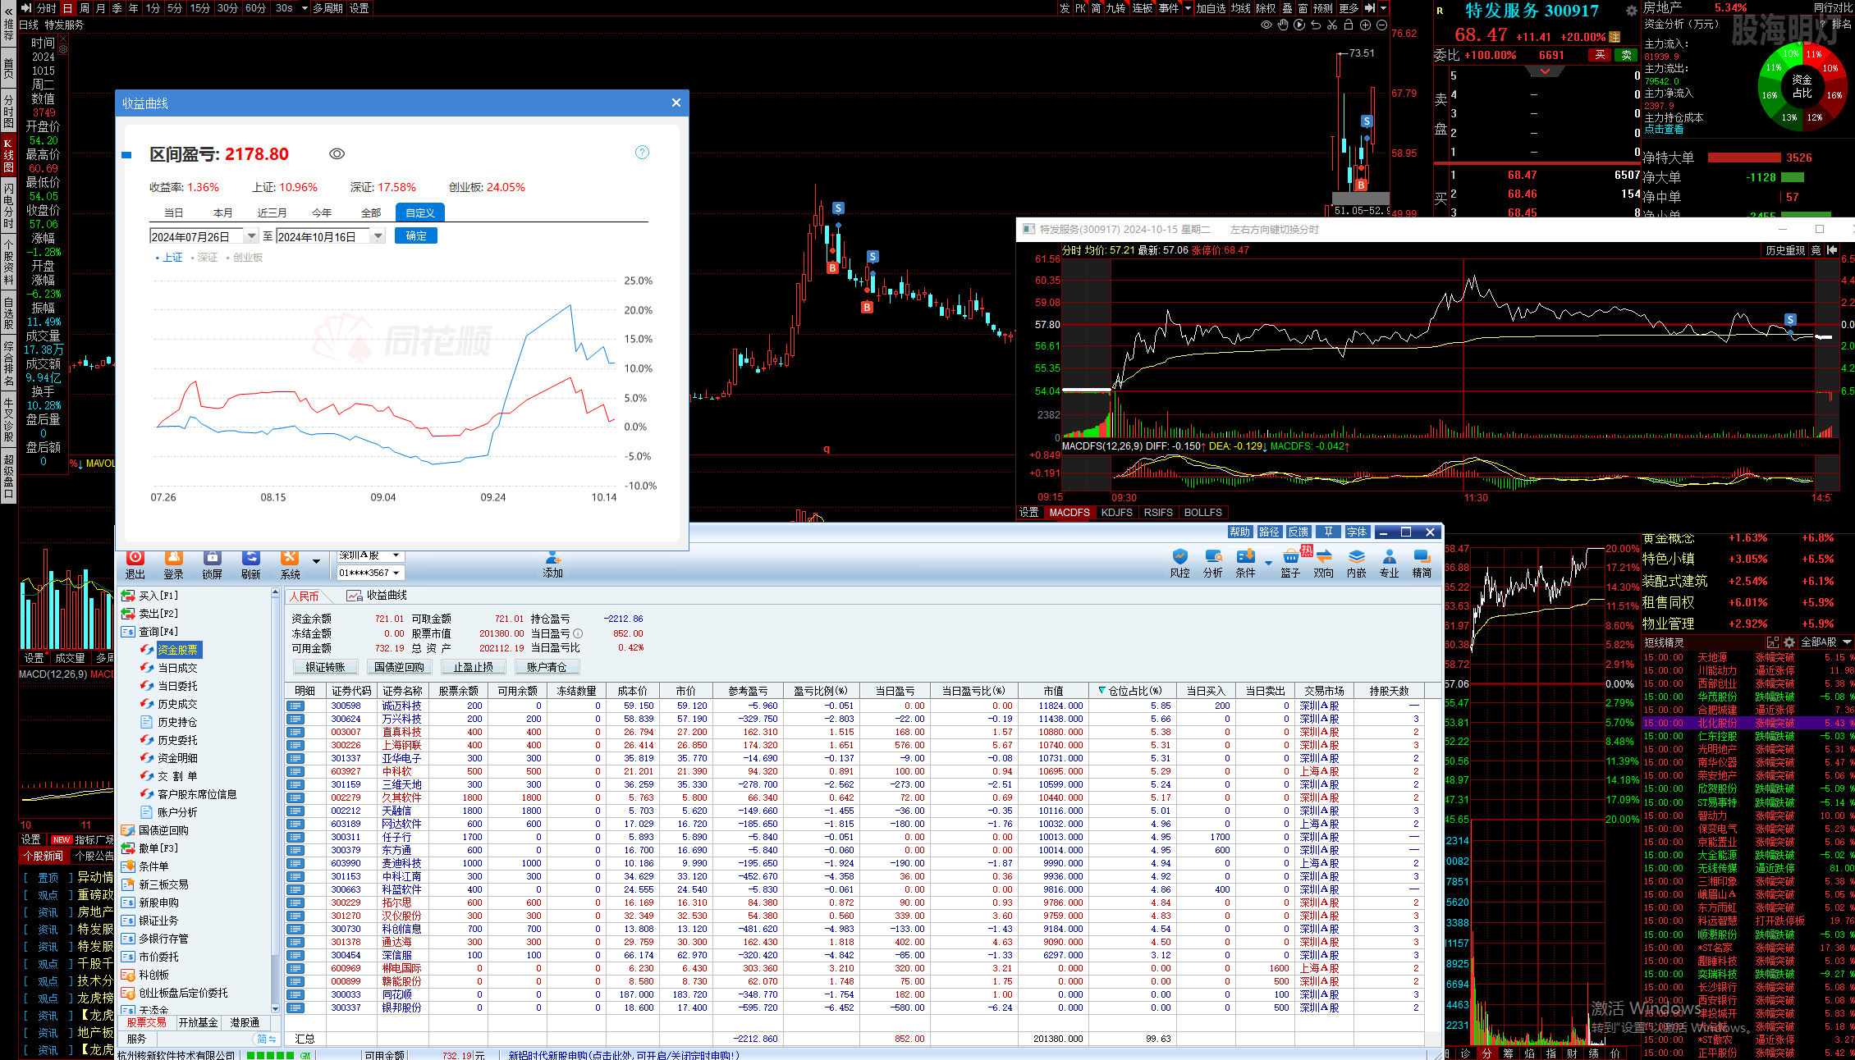Screen dimensions: 1855x1060
Task: Toggle 除权 adjustment on chart toolbar
Action: 1266,8
